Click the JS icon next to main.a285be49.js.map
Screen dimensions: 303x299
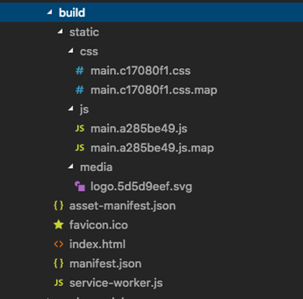click(80, 148)
